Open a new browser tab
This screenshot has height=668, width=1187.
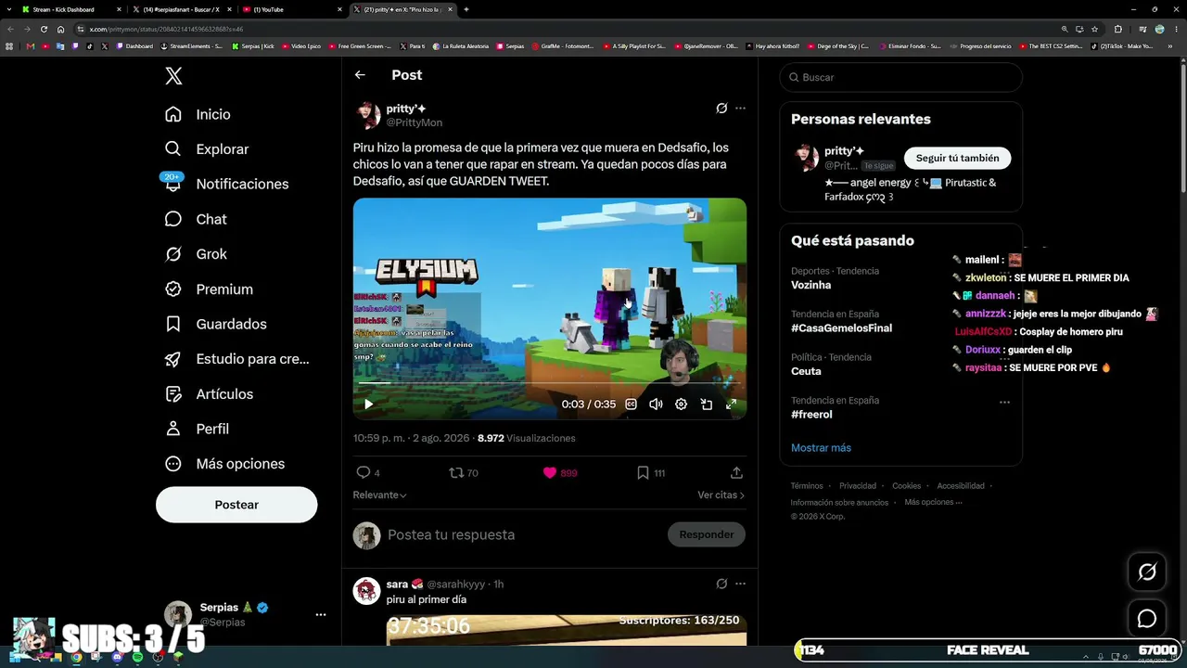click(x=466, y=9)
